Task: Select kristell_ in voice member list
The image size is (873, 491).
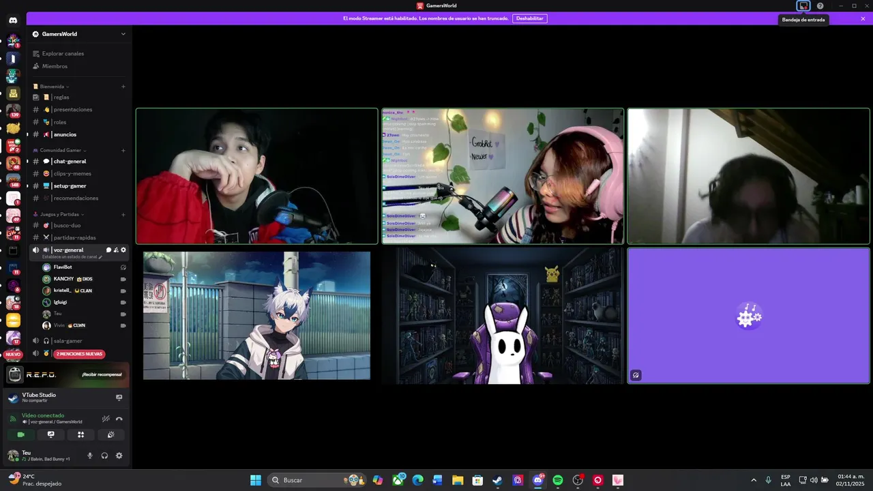Action: pyautogui.click(x=85, y=291)
